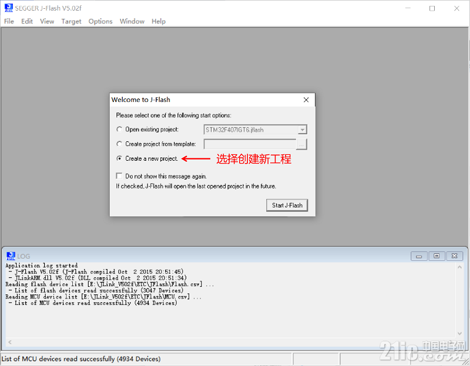Click the 'Reading flash device list' log line
Screen dimensions: 470x366
[110, 284]
